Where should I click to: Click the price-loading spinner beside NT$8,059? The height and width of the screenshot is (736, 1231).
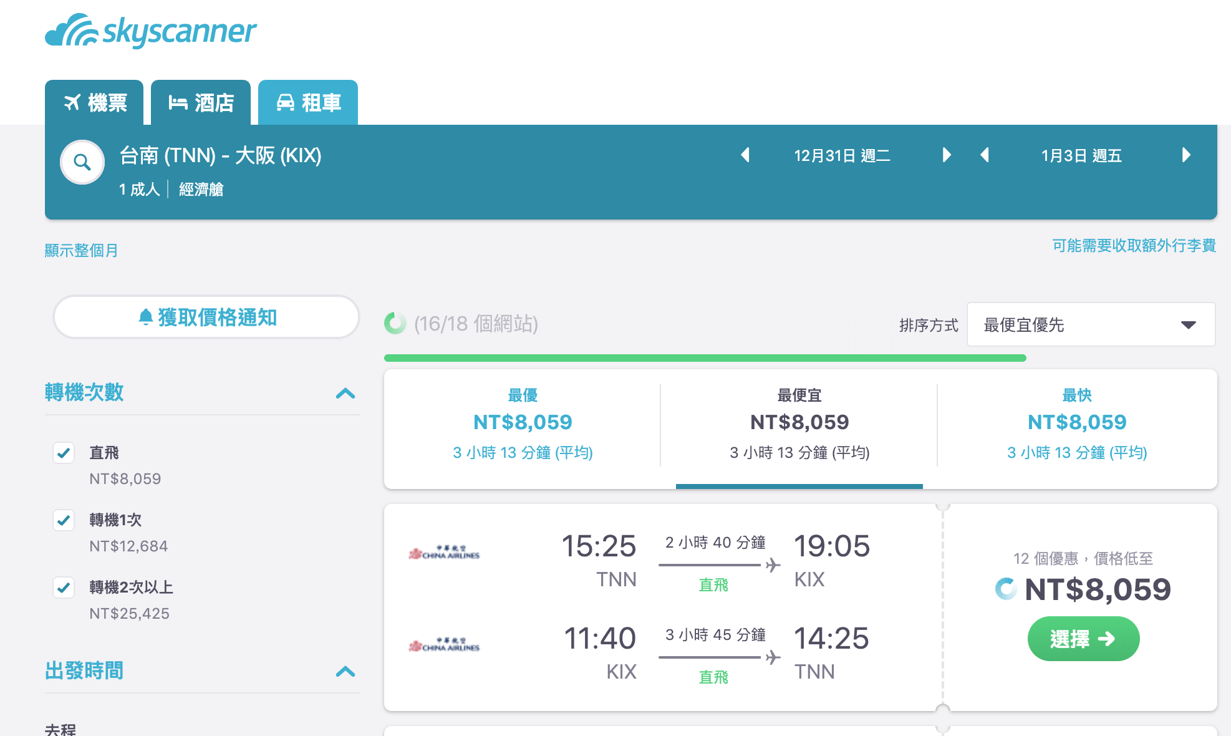point(1006,589)
